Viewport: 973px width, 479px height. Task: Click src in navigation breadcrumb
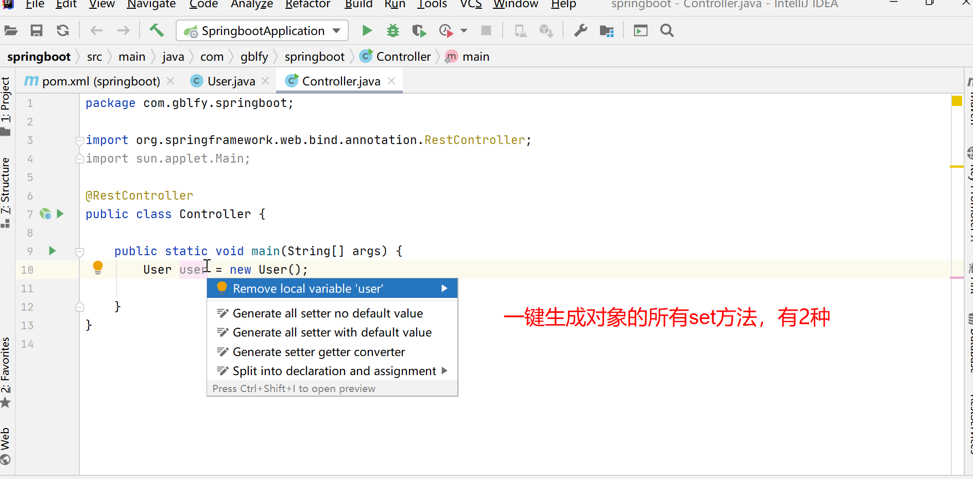[94, 57]
